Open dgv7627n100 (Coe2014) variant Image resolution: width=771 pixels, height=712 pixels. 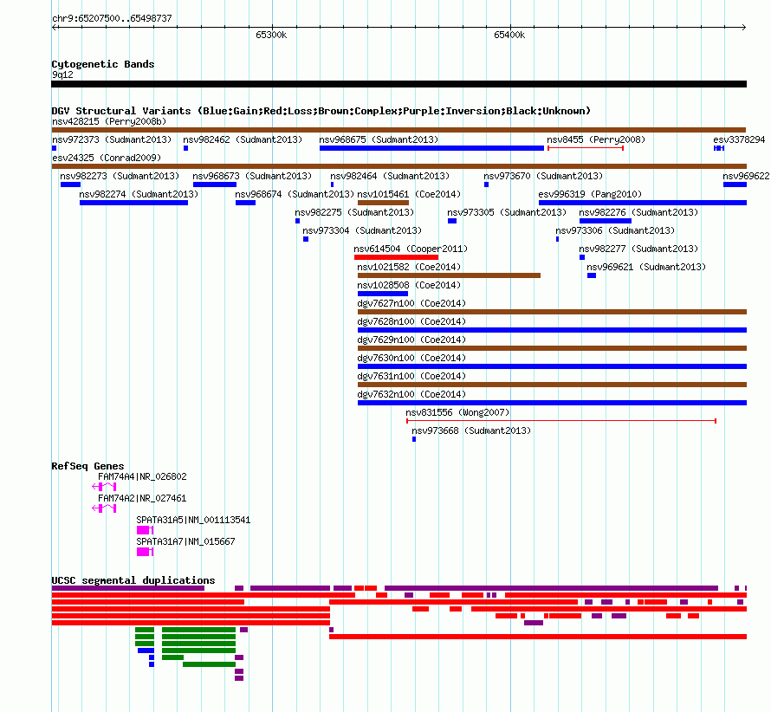[x=552, y=312]
